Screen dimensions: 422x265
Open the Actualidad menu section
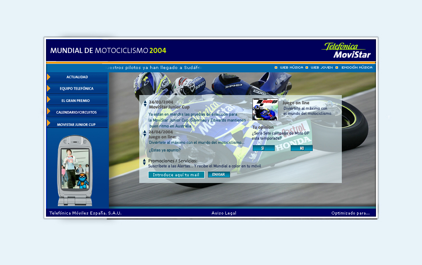pos(77,77)
